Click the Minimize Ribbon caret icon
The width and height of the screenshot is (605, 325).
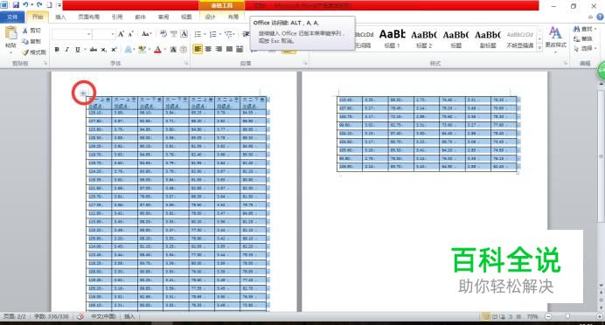click(x=590, y=17)
